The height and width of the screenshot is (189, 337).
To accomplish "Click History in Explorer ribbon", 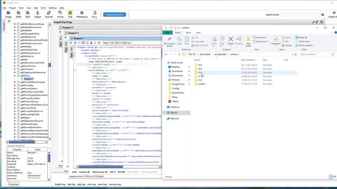I will [286, 46].
